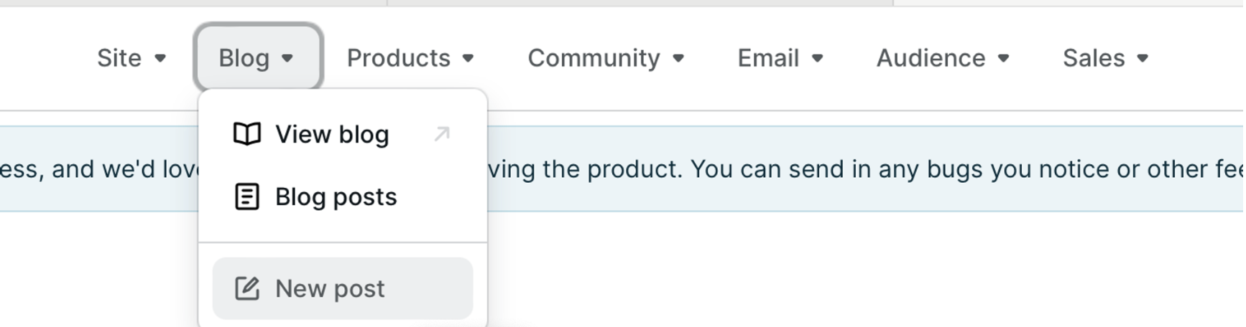Click the caret arrow next to Products
Screen dimensions: 1246x327
[468, 58]
